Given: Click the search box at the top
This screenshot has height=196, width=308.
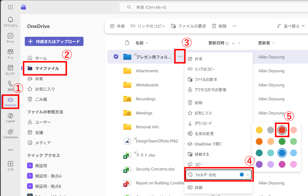Looking at the screenshot, I should pyautogui.click(x=211, y=7).
